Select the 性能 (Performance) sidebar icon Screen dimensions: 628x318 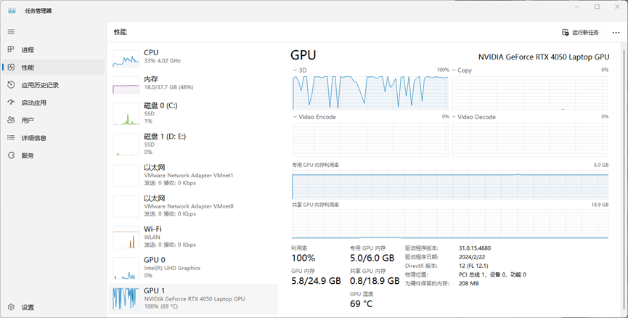click(x=11, y=68)
